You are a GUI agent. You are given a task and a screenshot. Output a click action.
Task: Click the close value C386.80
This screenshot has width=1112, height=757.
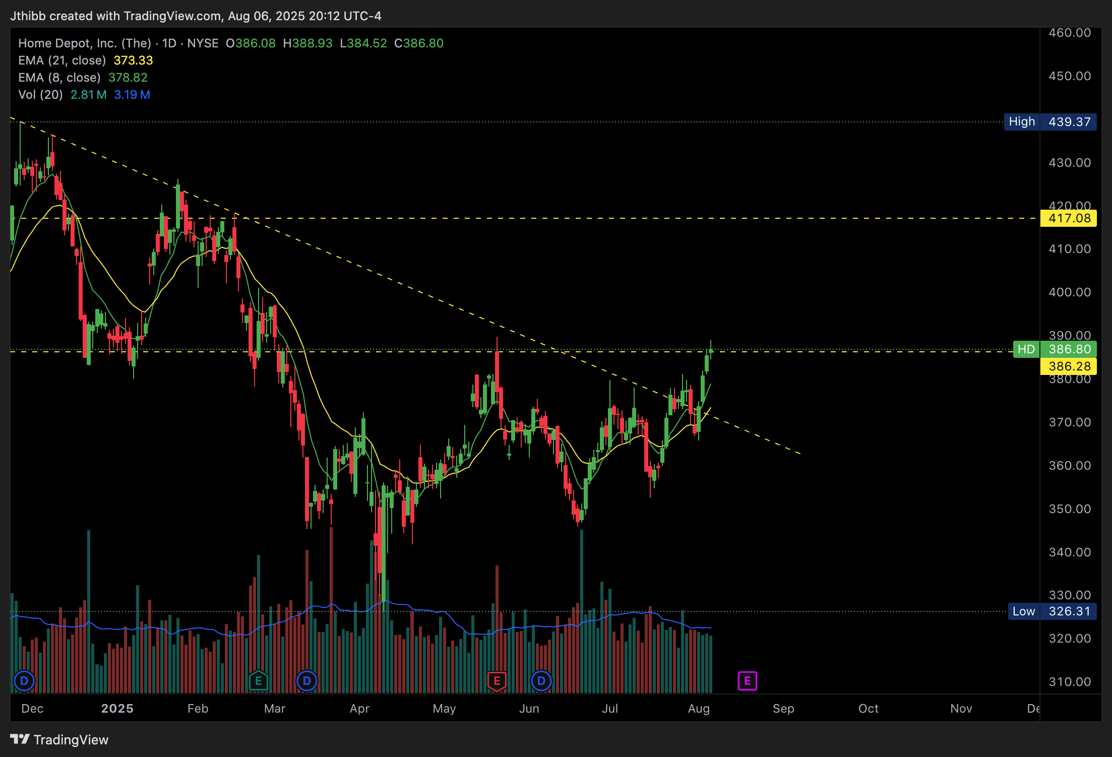[x=419, y=43]
